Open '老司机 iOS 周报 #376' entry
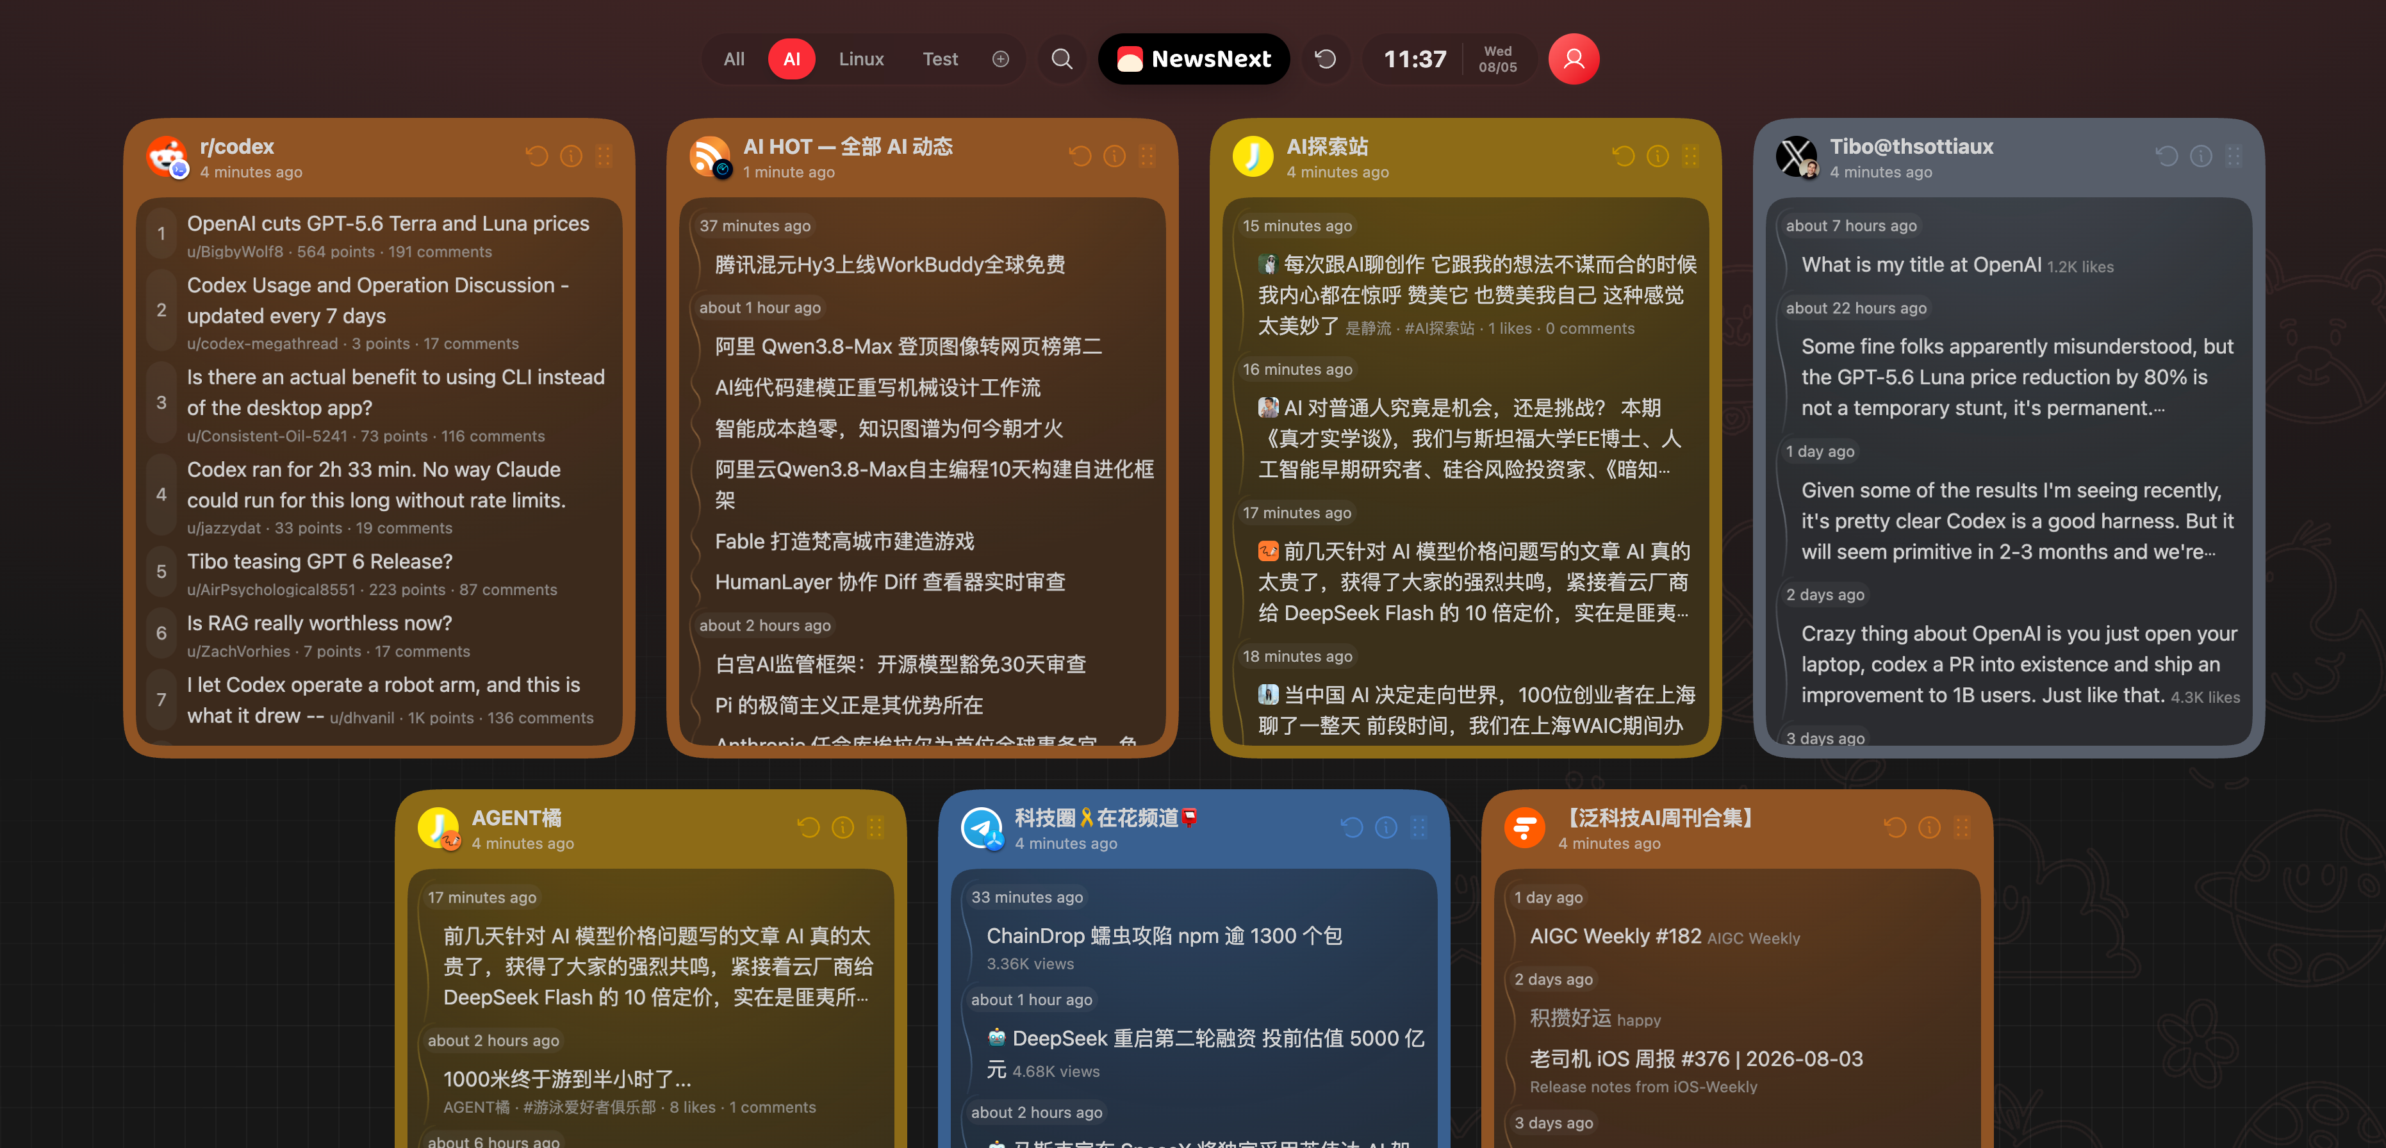The width and height of the screenshot is (2386, 1148). click(1696, 1060)
